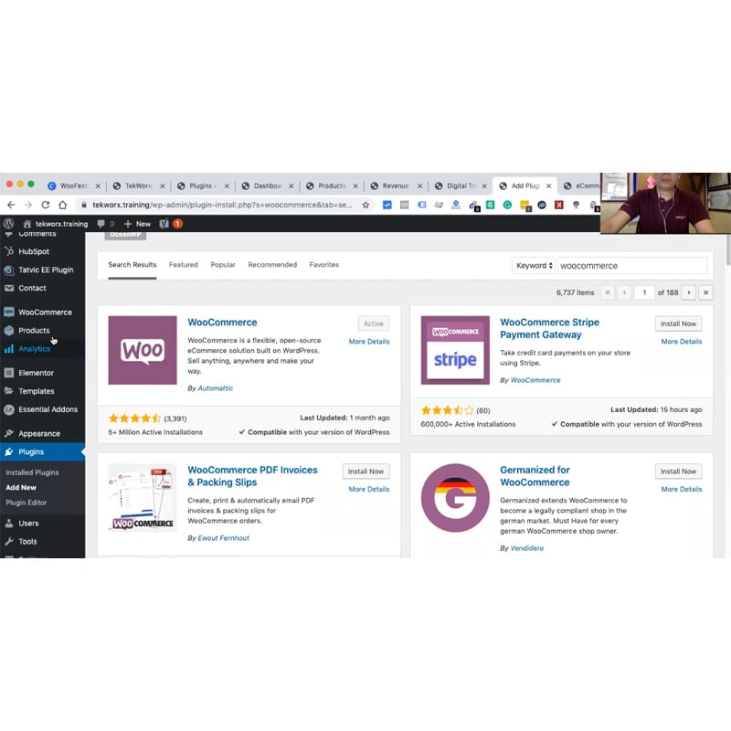Open More Details for Germanized

[x=682, y=489]
